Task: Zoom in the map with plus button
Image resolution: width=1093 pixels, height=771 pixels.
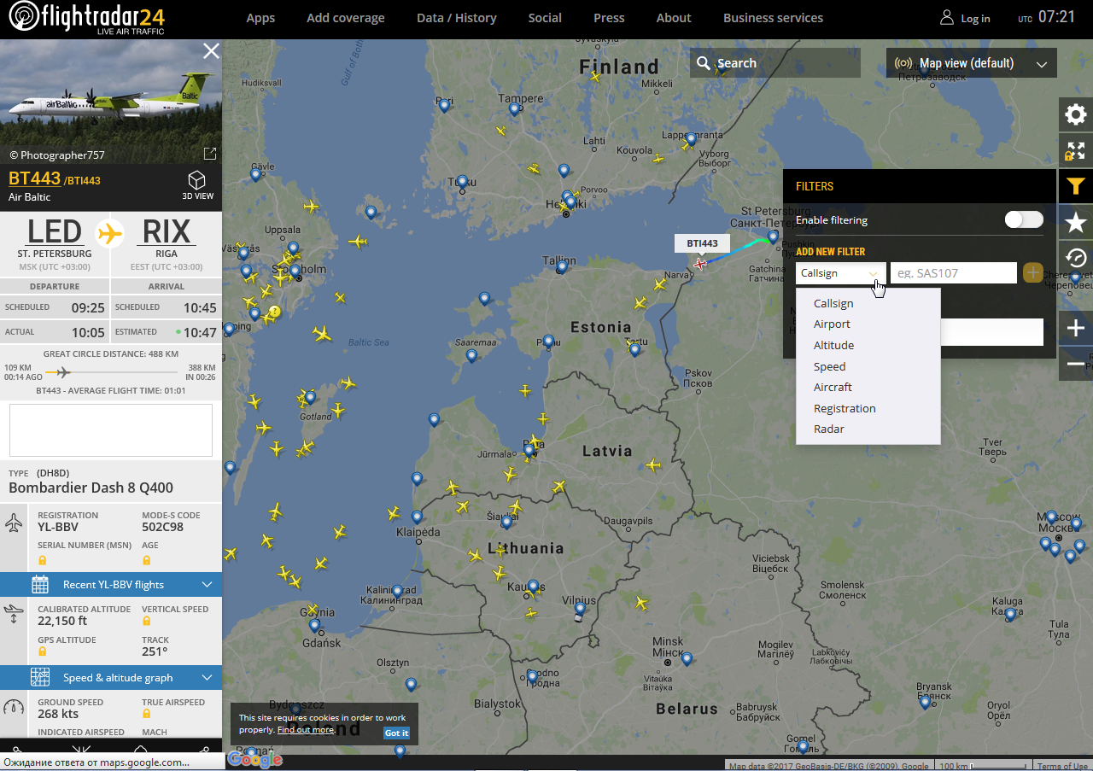Action: (x=1076, y=328)
